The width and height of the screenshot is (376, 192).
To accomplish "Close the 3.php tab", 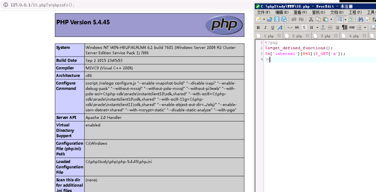I will (336, 36).
